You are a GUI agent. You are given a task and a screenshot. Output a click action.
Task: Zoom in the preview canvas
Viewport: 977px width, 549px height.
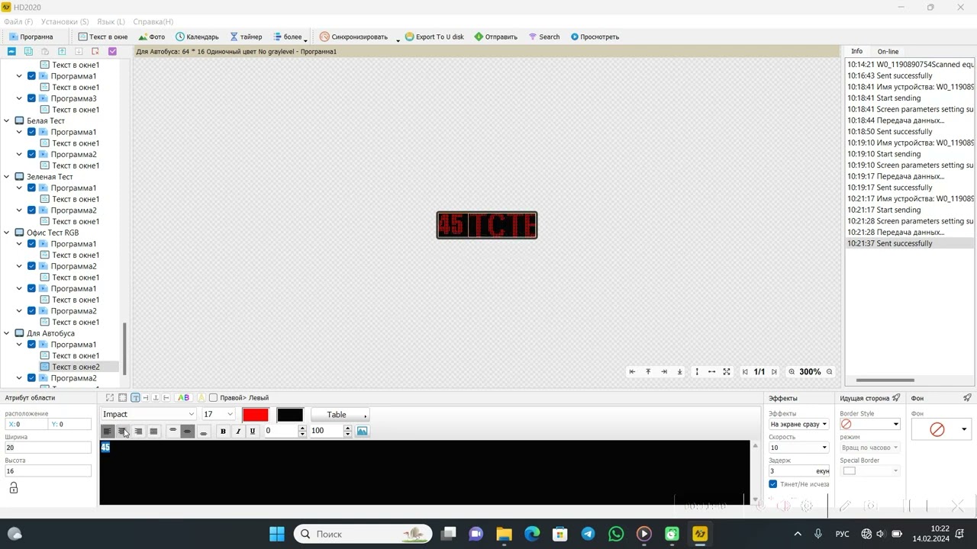point(792,371)
